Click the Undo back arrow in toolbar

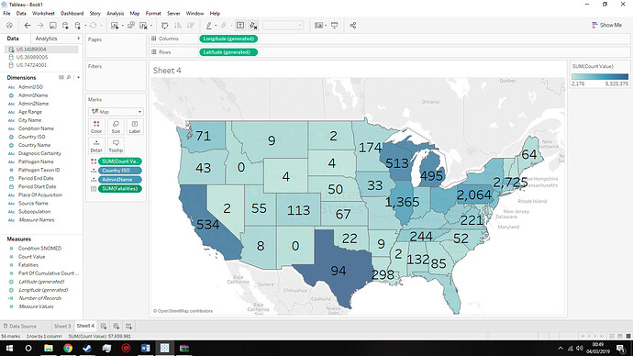click(28, 26)
